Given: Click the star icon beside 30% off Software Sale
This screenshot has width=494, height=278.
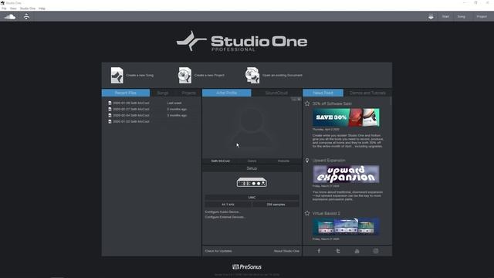Looking at the screenshot, I should tap(307, 103).
